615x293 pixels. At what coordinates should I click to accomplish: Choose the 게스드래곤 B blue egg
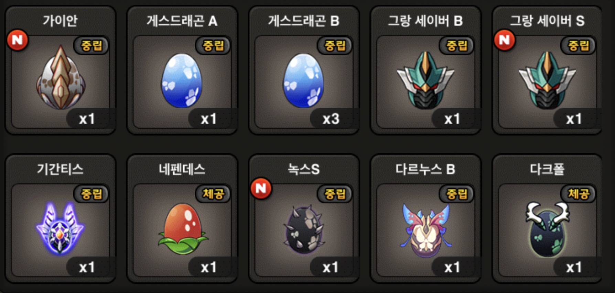coord(303,80)
